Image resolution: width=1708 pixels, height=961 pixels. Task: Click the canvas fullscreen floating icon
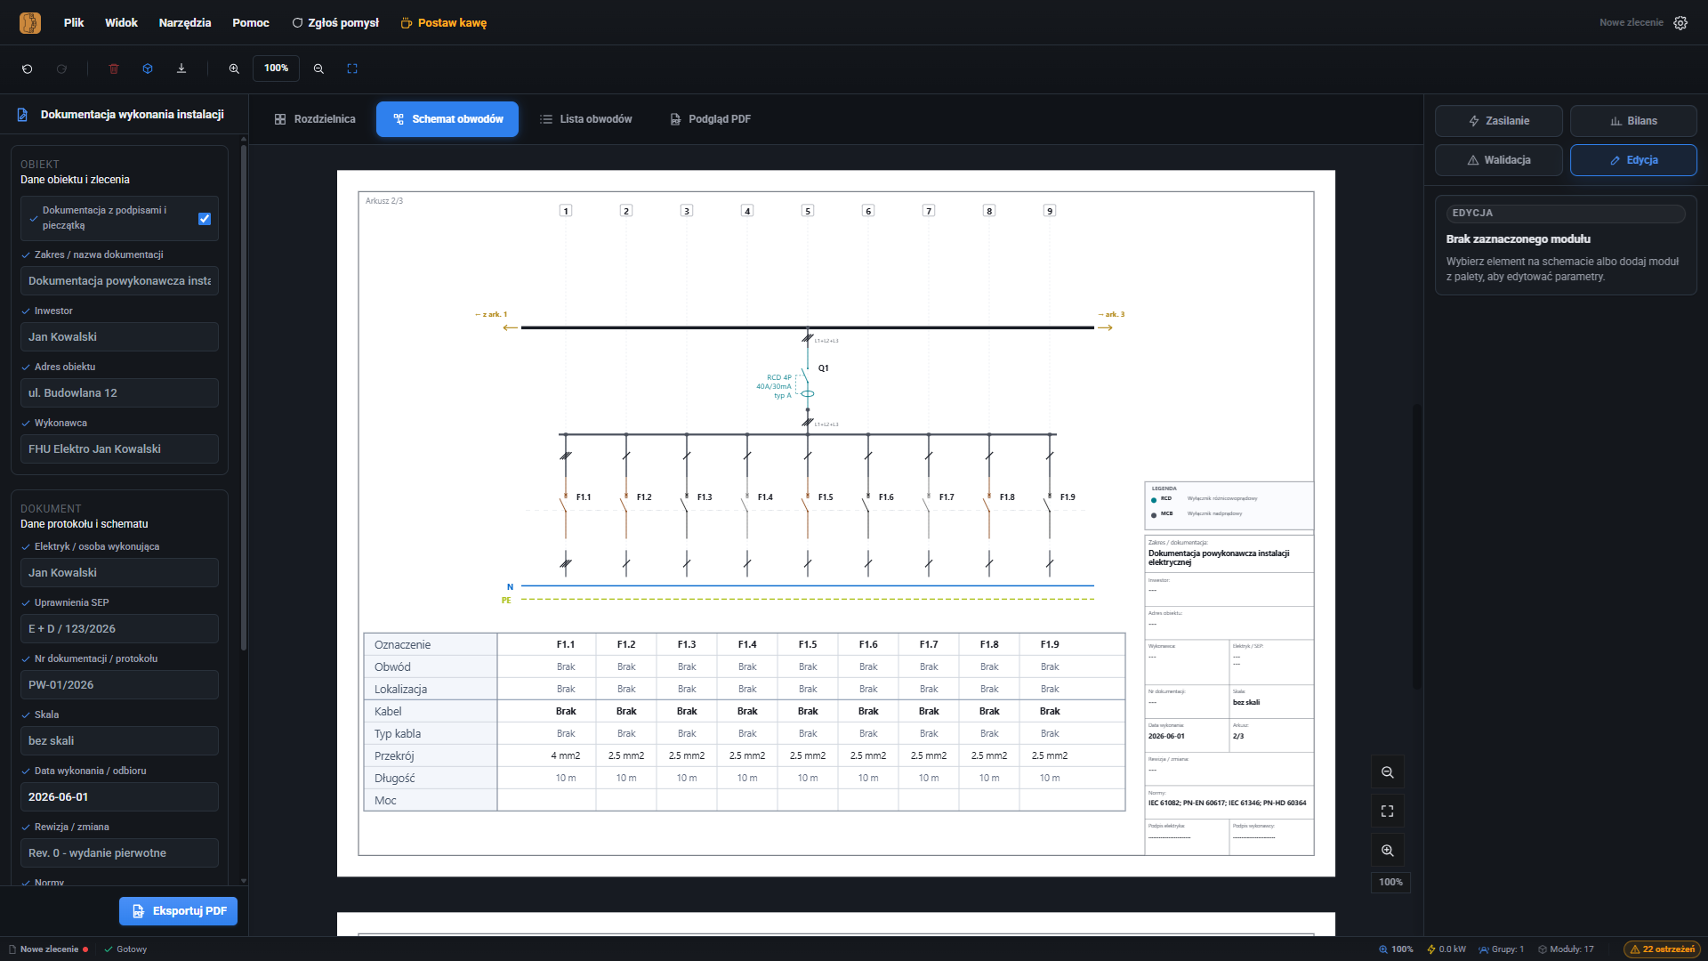click(1388, 812)
